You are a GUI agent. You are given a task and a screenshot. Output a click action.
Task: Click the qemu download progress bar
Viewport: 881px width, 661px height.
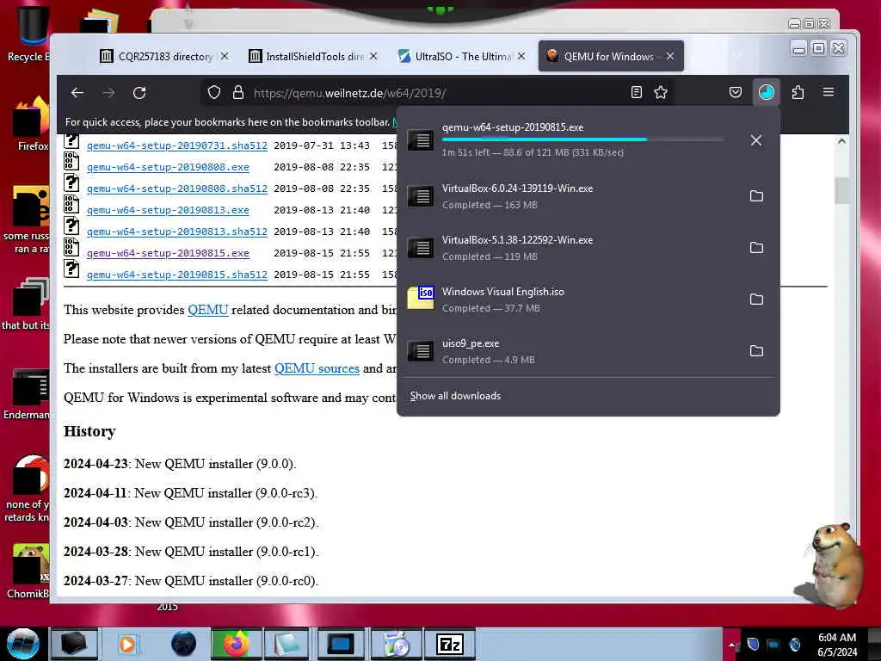click(582, 139)
